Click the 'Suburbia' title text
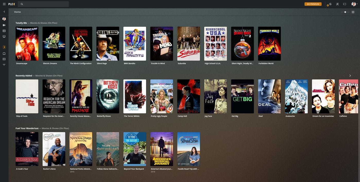360x182 pixels. [x=182, y=64]
